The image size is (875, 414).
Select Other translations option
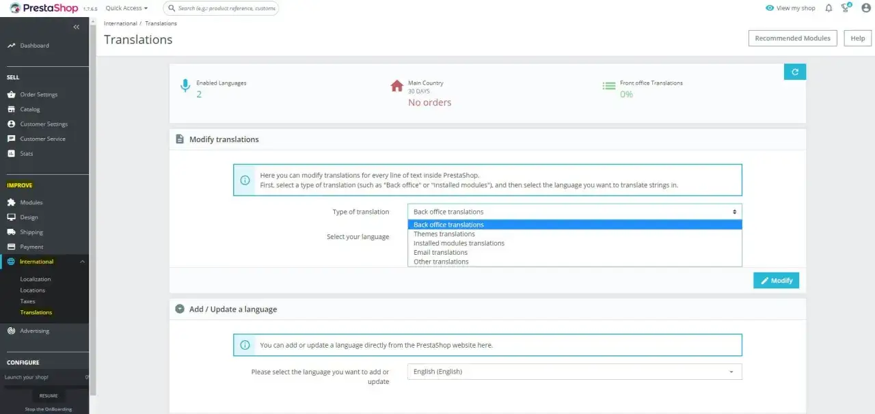(x=574, y=262)
